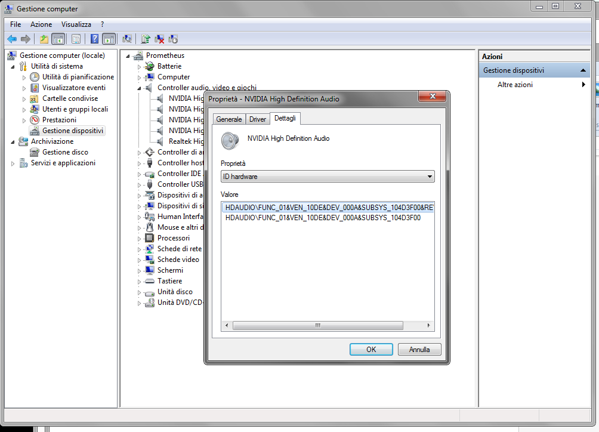Go up one level with folder icon
This screenshot has height=432, width=599.
[44, 39]
